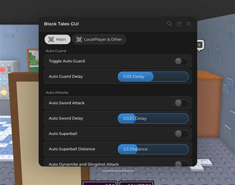The image size is (235, 185).
Task: Click the window restore icon in header
Action: [x=179, y=24]
